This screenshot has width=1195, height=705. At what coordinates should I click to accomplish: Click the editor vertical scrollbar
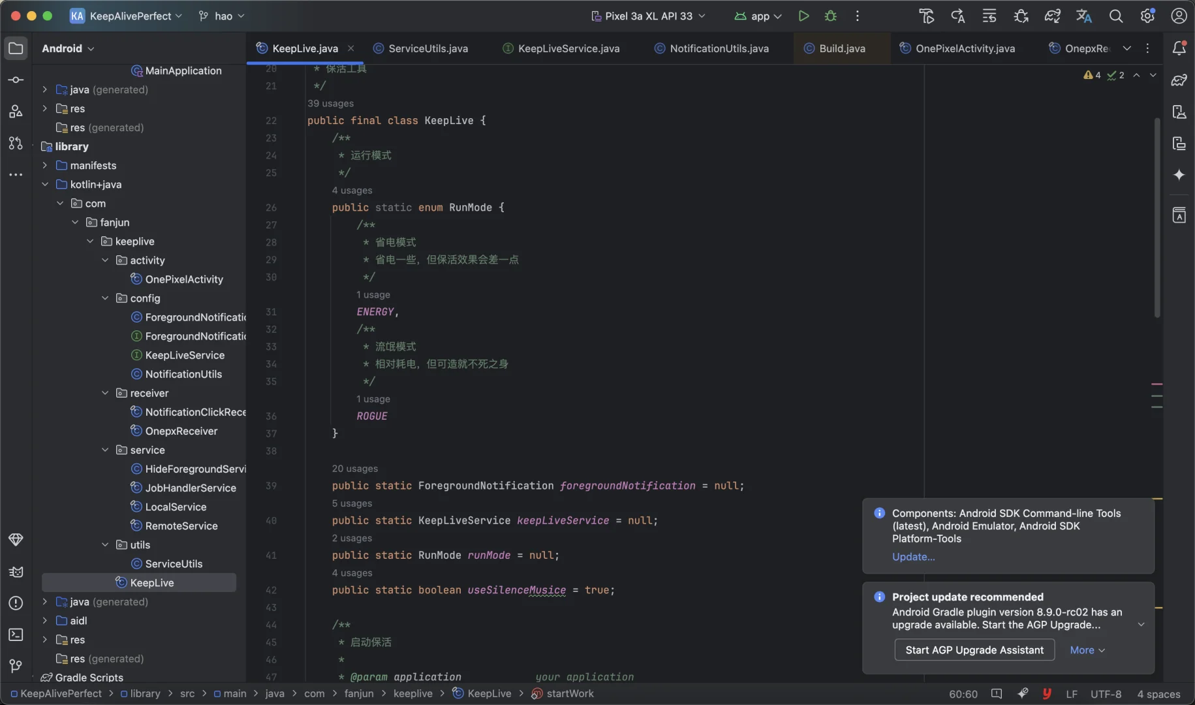(1156, 219)
